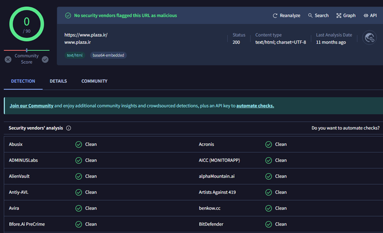Image resolution: width=383 pixels, height=233 pixels.
Task: Click the status value 200
Action: [236, 42]
